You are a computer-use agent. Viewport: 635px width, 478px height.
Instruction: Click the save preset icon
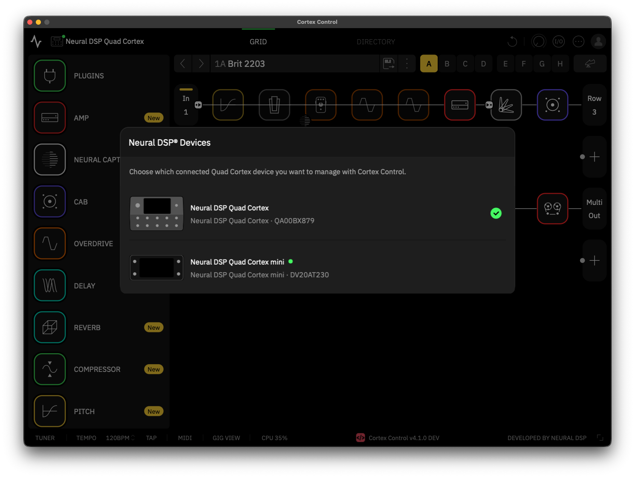pyautogui.click(x=389, y=63)
